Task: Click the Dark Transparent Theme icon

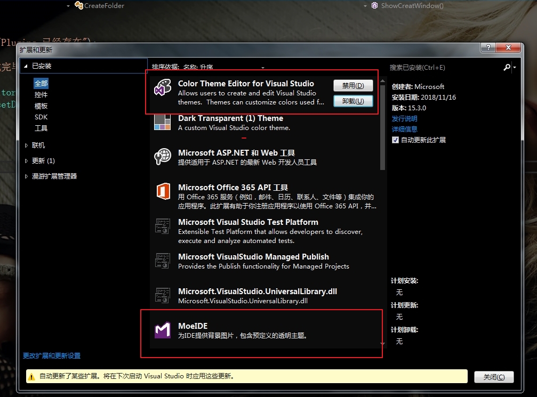Action: click(162, 122)
